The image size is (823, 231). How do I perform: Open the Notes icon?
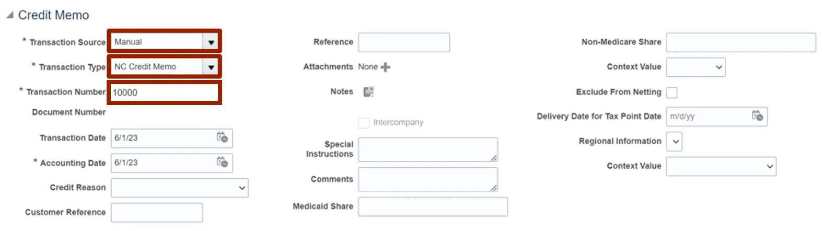coord(368,92)
